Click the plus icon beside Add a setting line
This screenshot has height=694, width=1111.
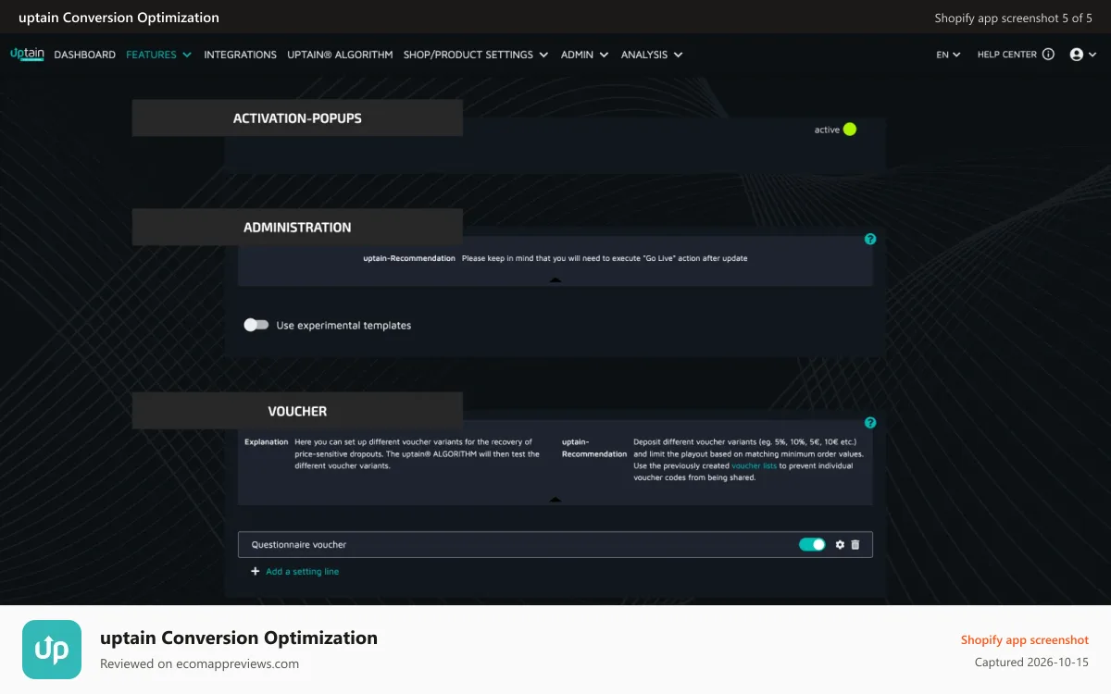pyautogui.click(x=256, y=572)
